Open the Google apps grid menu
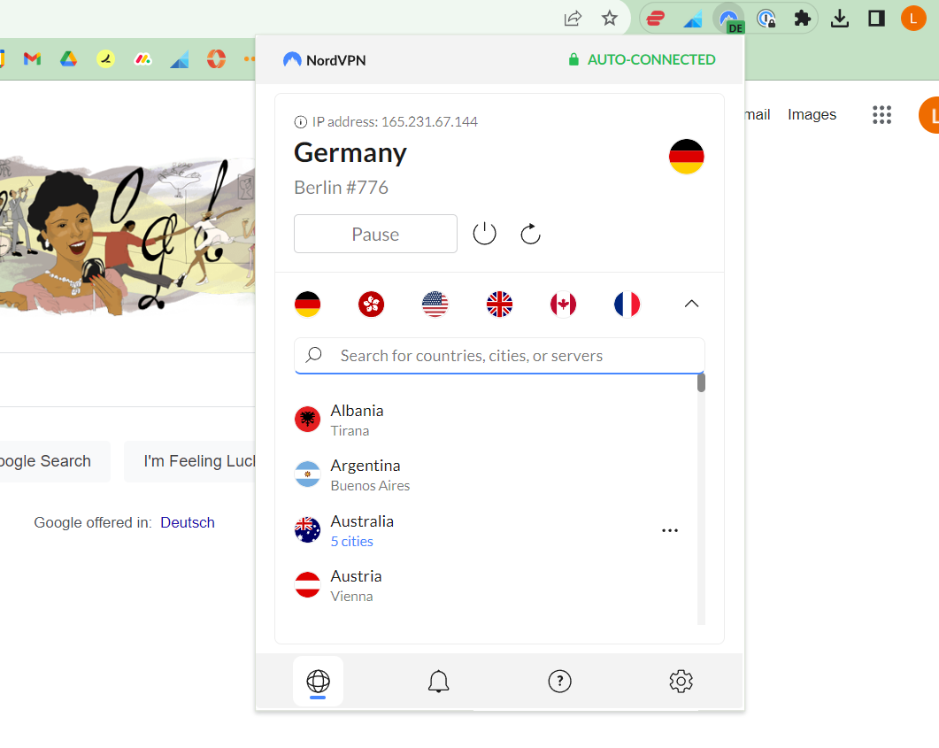The image size is (939, 748). (x=881, y=114)
